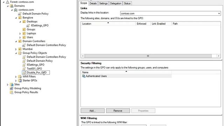Select the Authenticated Users row

(x=126, y=76)
